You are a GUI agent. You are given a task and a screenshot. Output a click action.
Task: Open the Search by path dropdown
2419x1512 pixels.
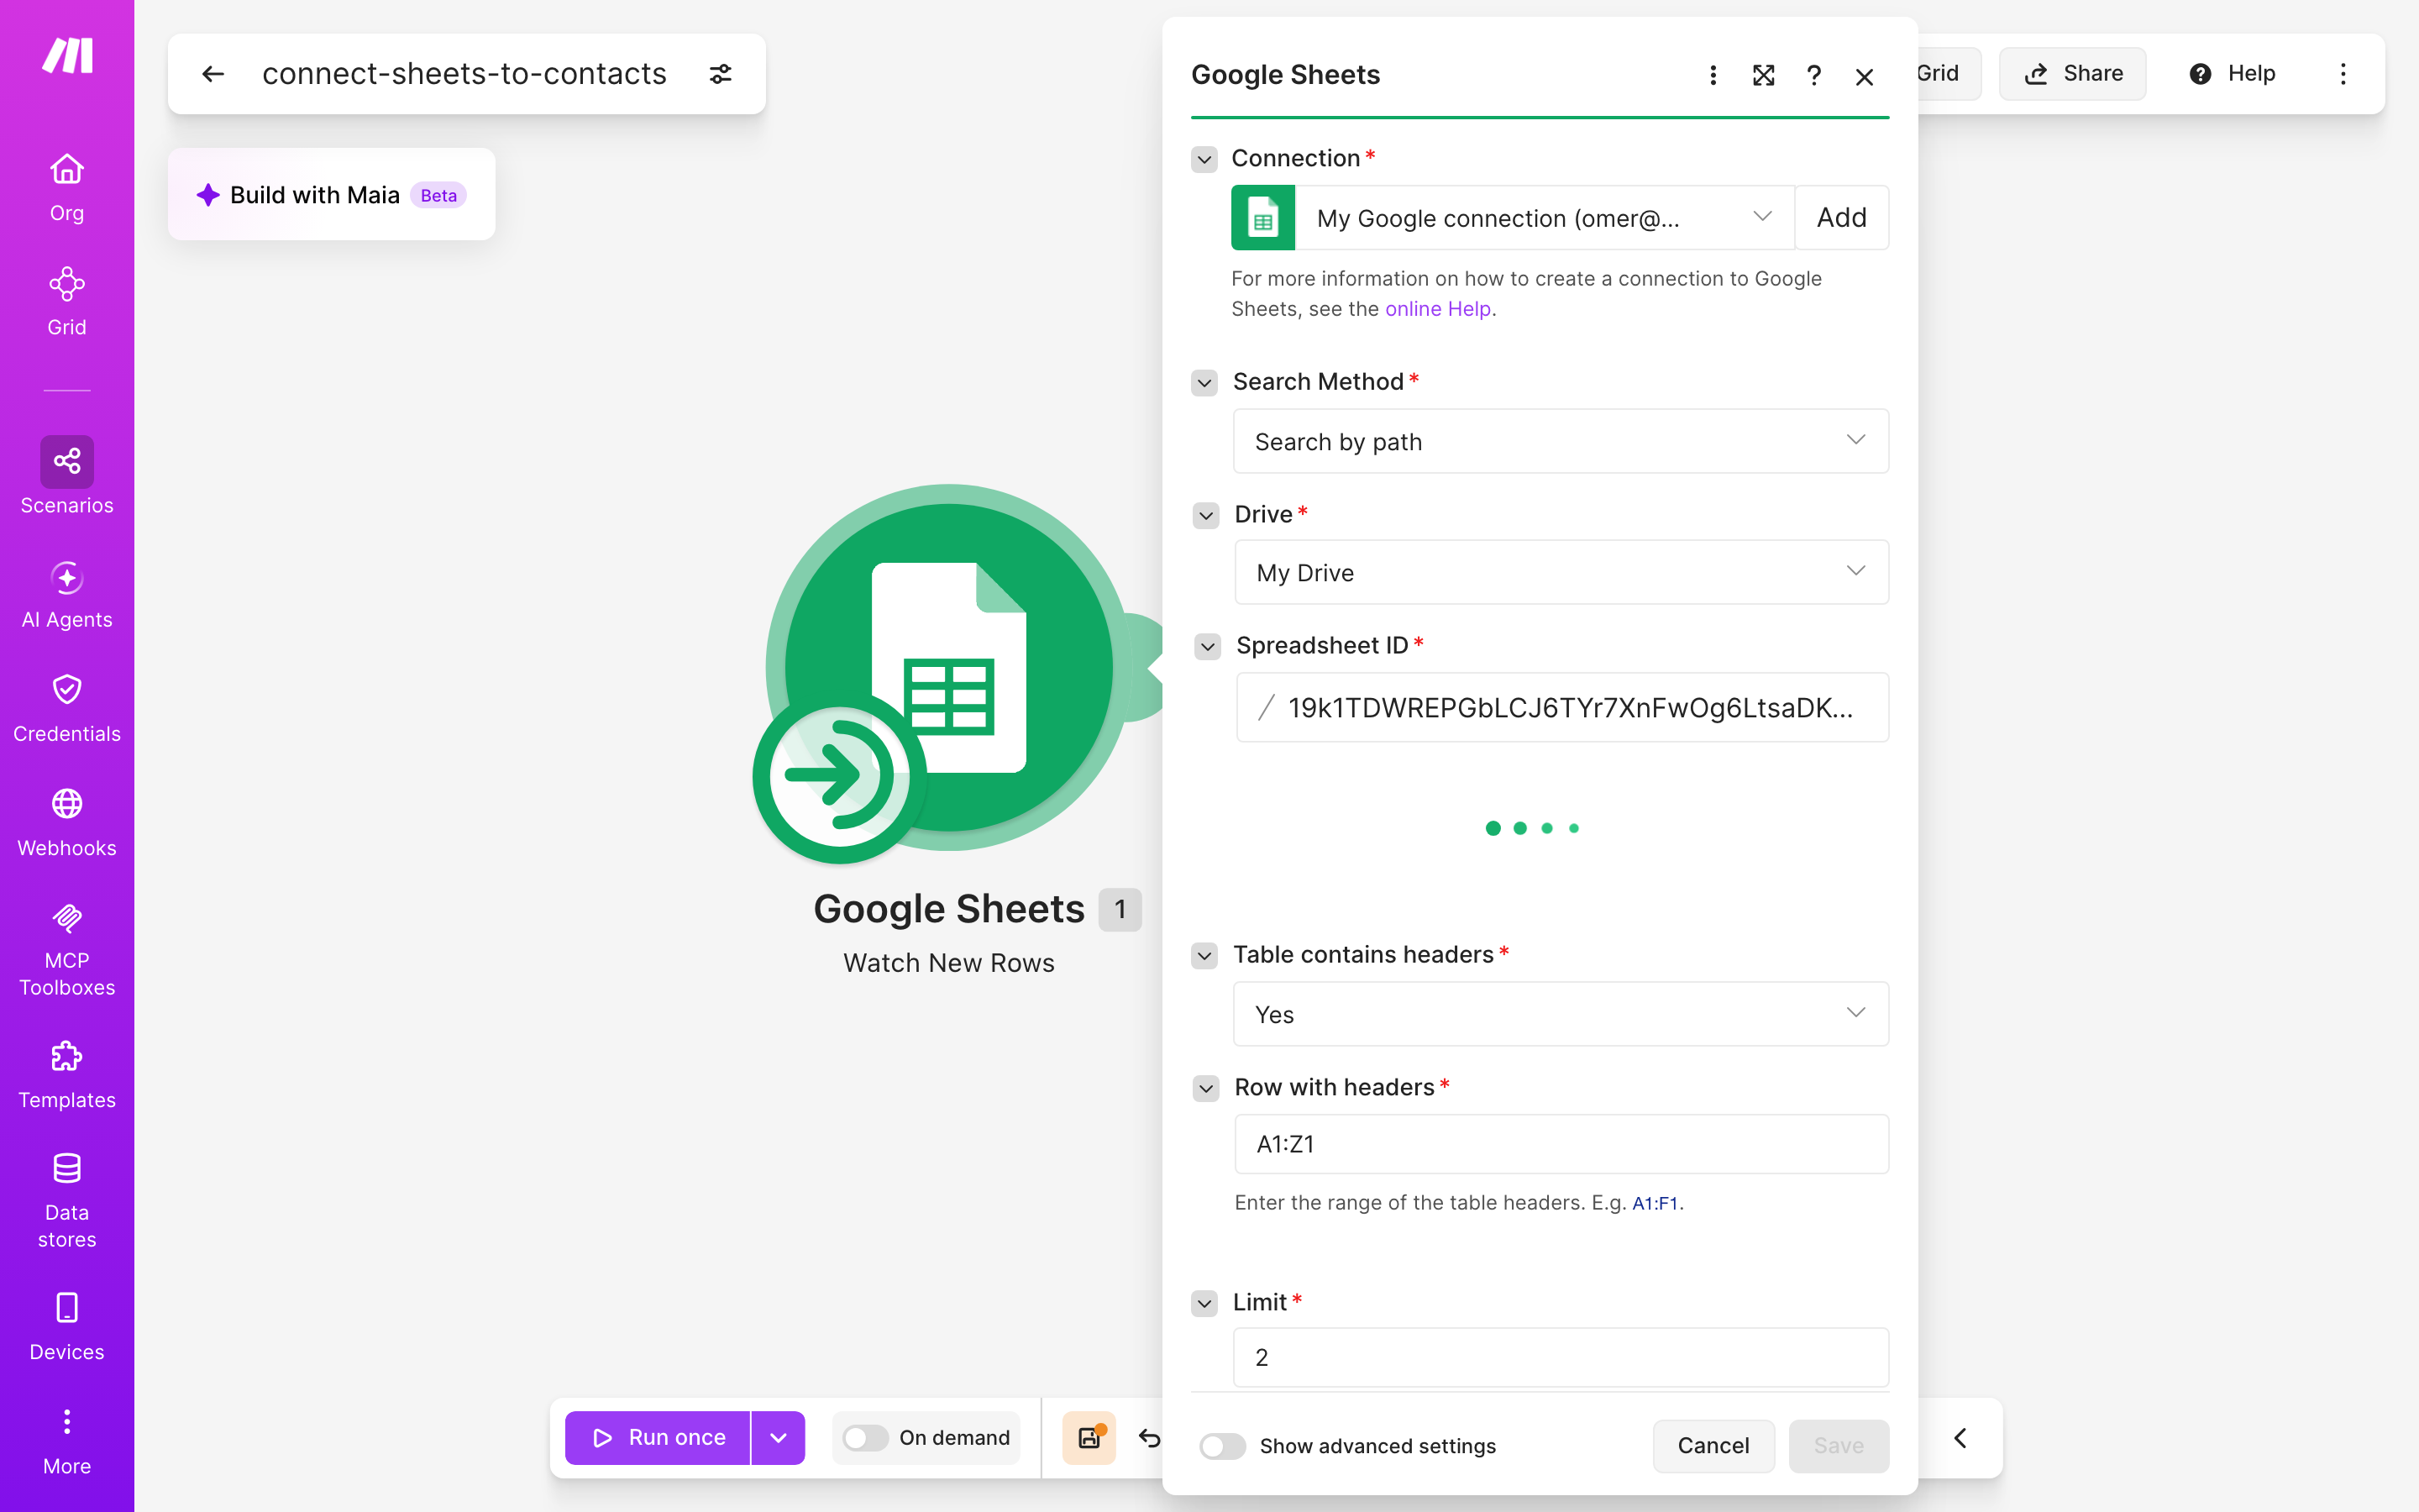(x=1561, y=441)
